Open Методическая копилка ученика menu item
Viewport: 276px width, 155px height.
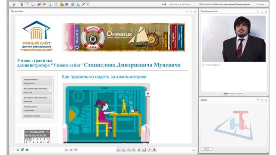point(37,99)
